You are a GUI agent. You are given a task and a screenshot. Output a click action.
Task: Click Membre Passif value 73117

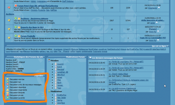[22, 62]
